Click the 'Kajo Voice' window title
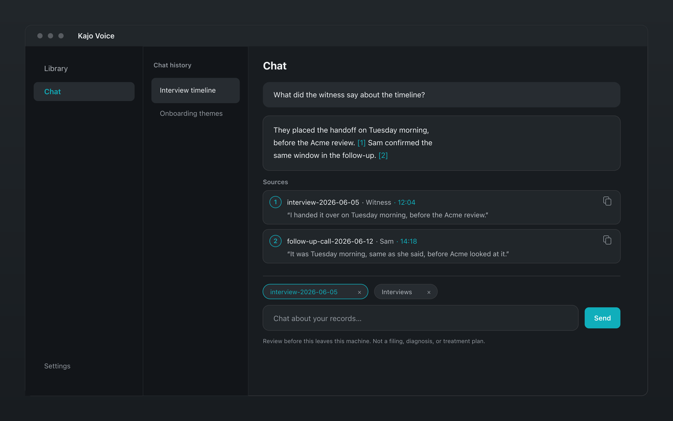The image size is (673, 421). 96,36
